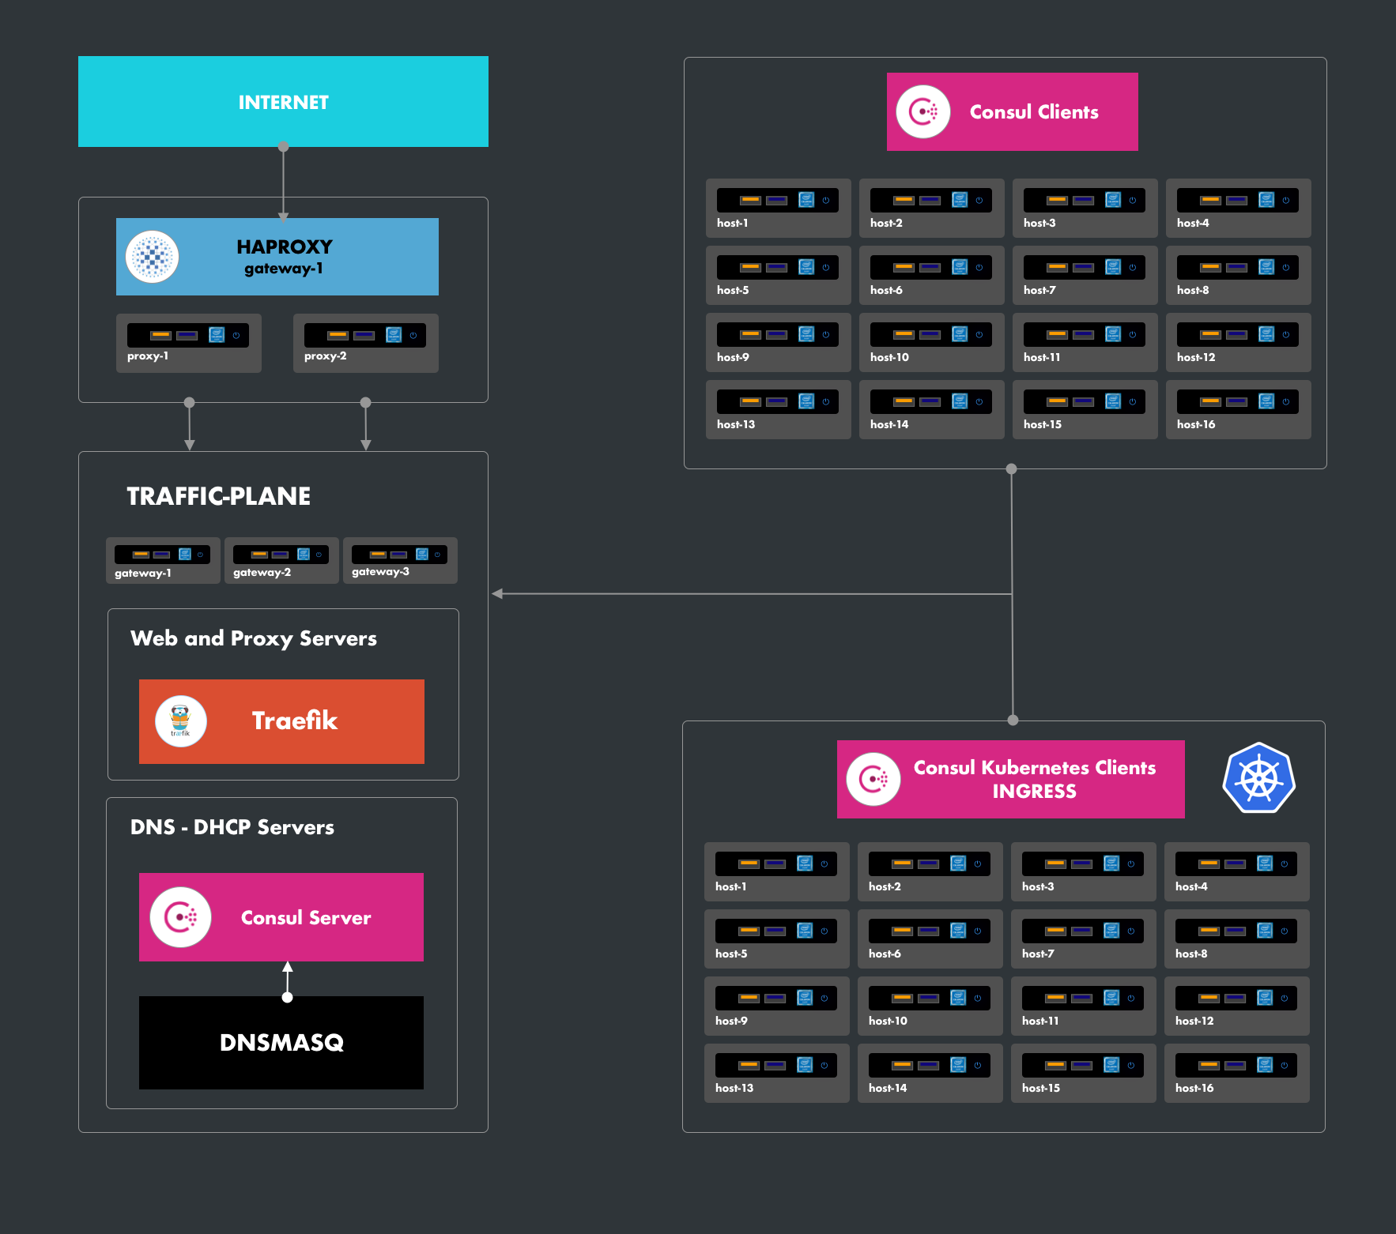
Task: Click the Consul logo in Consul Server box
Action: click(181, 917)
